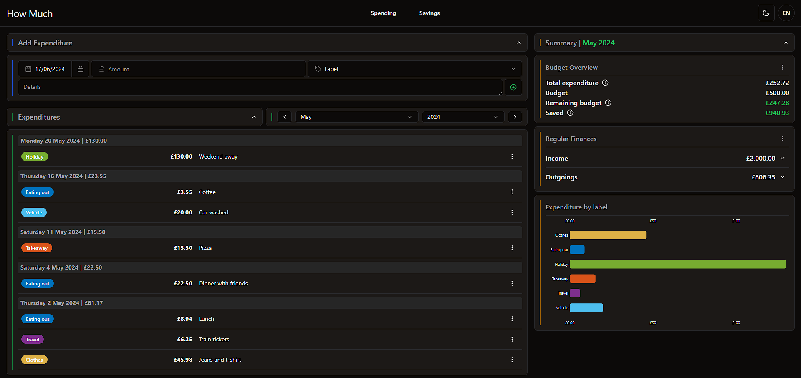Select the Spending navigation item

point(383,13)
